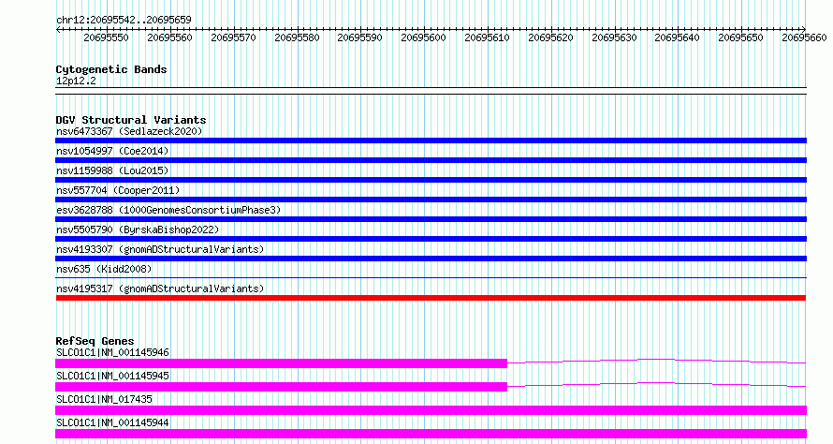Click the magenta exon bar of NM_001145946

tap(281, 363)
